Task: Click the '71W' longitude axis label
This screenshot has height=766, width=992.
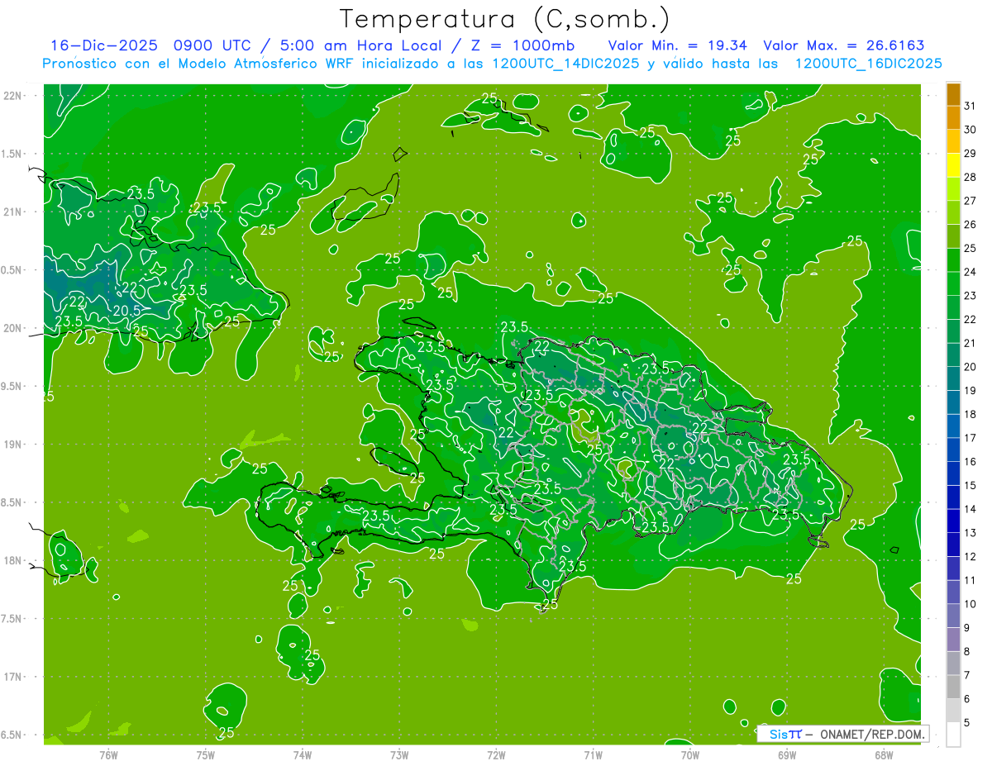Action: click(x=593, y=755)
